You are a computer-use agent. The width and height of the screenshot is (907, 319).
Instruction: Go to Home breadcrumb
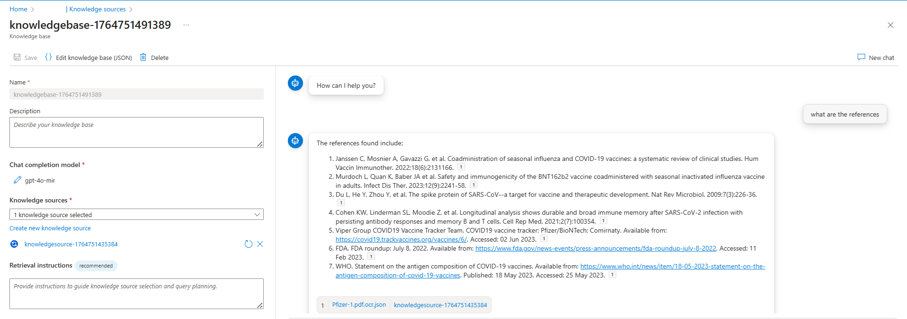(x=18, y=9)
